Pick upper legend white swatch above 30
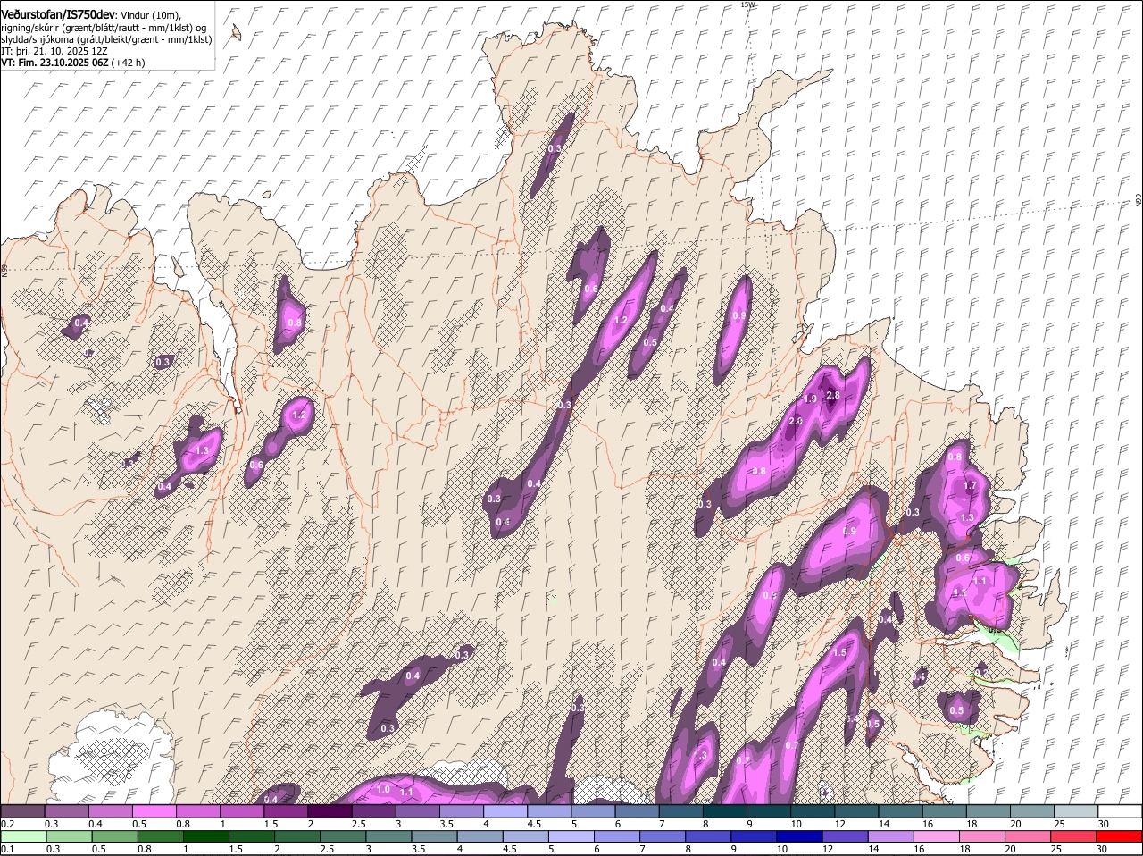1143x856 pixels. click(x=1121, y=811)
